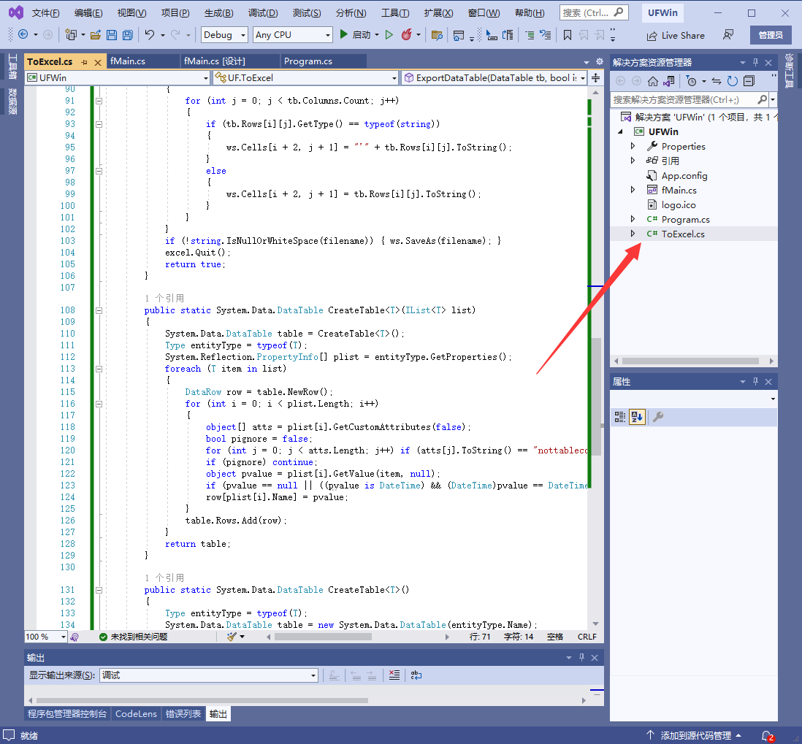Expand the ToExcel.cs tree node arrow
Screen dimensions: 802x744
coord(633,234)
